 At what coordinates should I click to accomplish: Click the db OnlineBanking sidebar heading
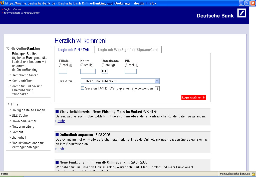click(x=26, y=48)
